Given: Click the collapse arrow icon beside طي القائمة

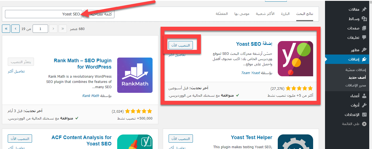Looking at the screenshot, I should pyautogui.click(x=364, y=124).
